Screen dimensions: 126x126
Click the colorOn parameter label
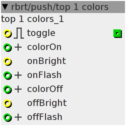pyautogui.click(x=44, y=47)
